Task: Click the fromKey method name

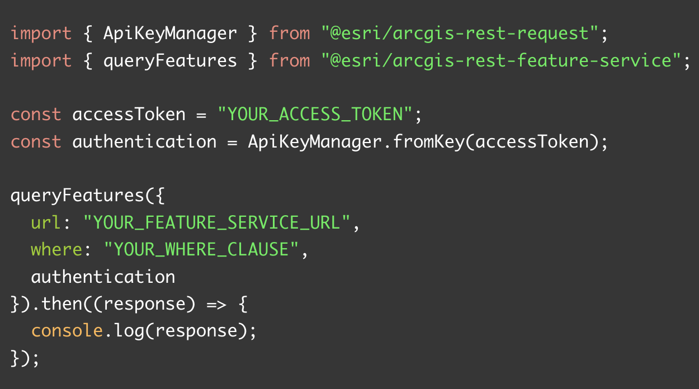Action: pyautogui.click(x=428, y=142)
